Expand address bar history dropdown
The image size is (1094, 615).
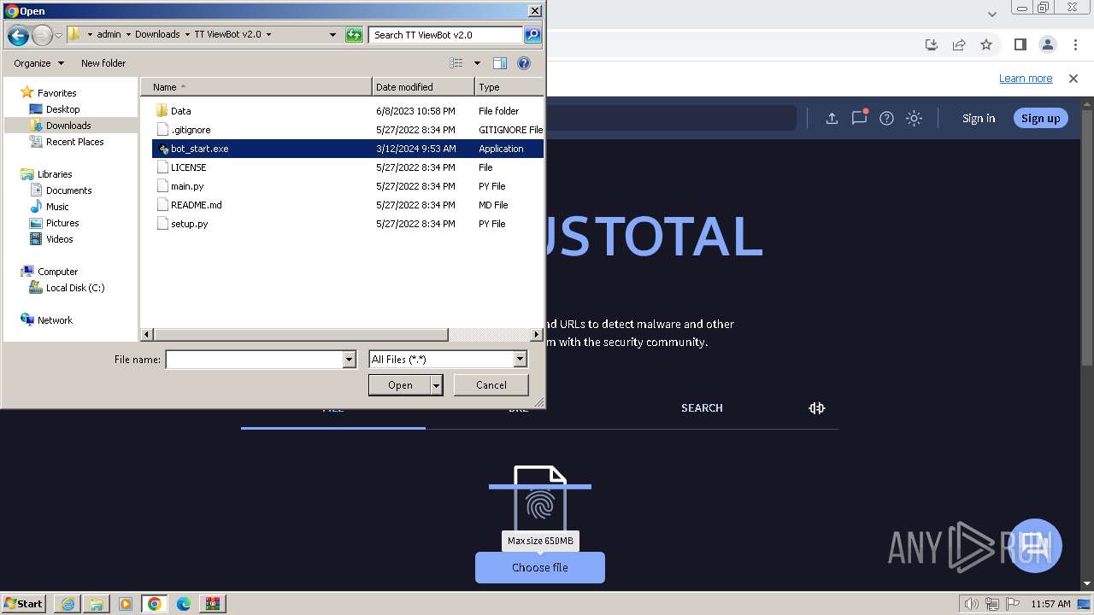pos(332,35)
